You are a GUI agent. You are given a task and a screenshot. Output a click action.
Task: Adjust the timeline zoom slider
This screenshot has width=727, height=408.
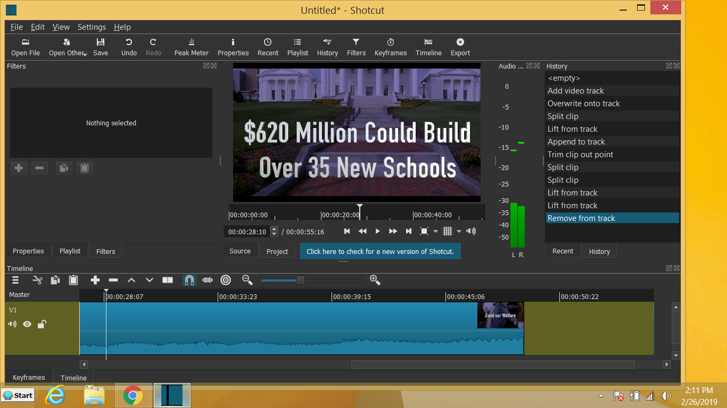coord(301,280)
